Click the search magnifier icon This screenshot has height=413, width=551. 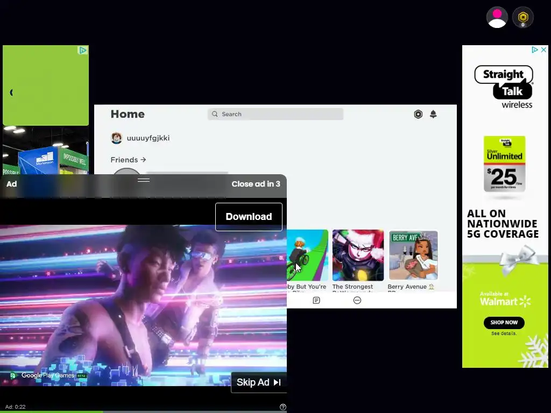[215, 114]
